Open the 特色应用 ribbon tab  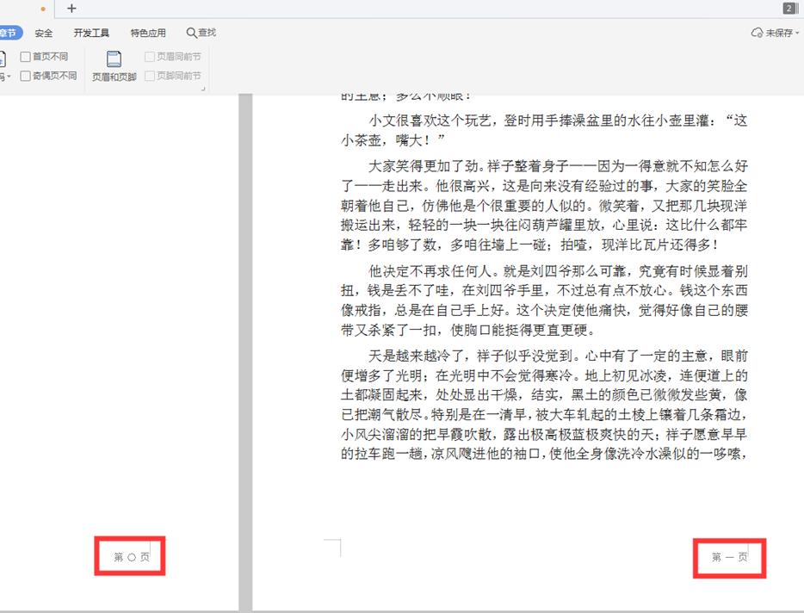(x=147, y=32)
